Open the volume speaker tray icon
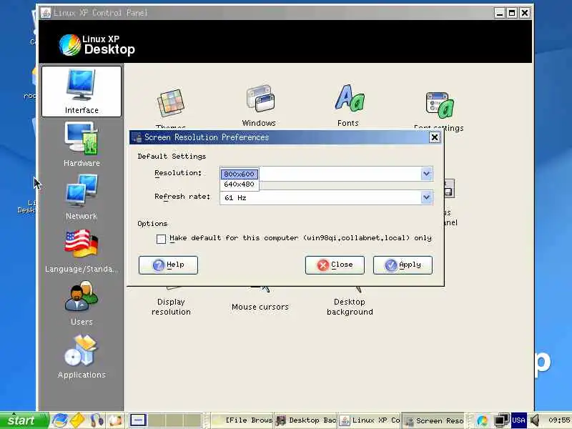Image resolution: width=572 pixels, height=429 pixels. [x=535, y=420]
